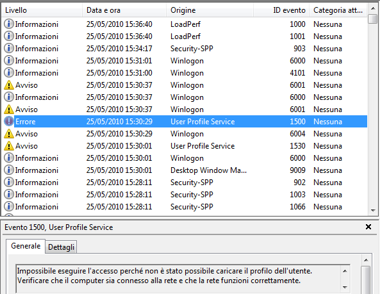The height and width of the screenshot is (294, 380).
Task: Click the Origine column header
Action: [210, 10]
